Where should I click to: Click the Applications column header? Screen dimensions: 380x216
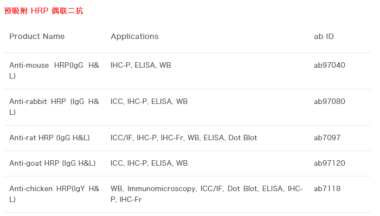pos(134,36)
